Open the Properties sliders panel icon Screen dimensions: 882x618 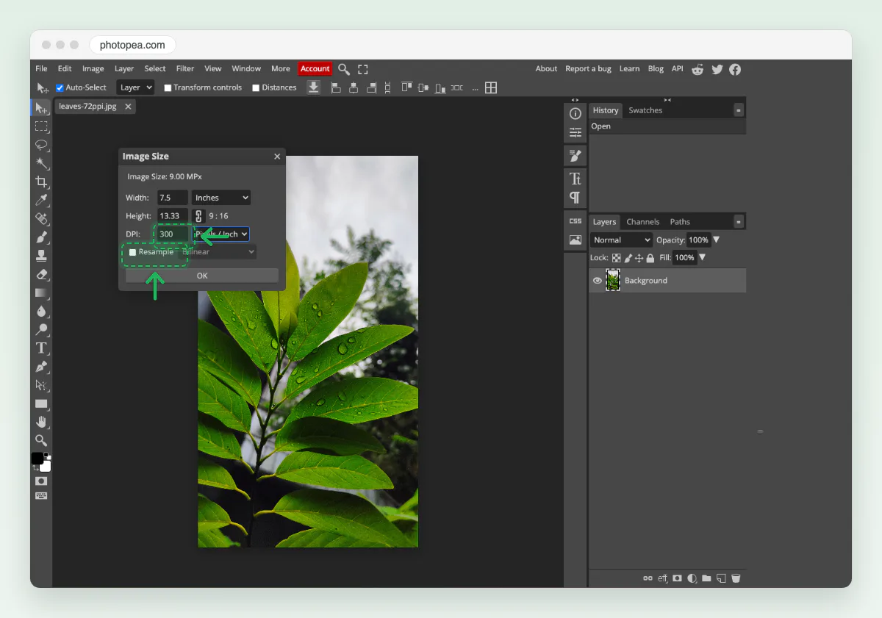575,133
